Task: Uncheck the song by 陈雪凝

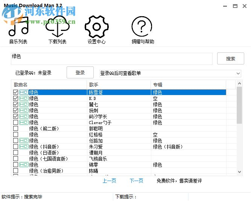Action: click(15, 92)
